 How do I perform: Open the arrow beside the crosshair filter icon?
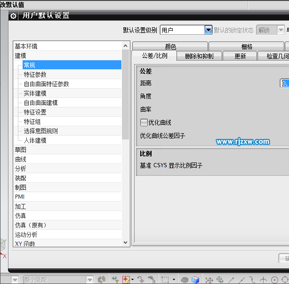pyautogui.click(x=132, y=280)
